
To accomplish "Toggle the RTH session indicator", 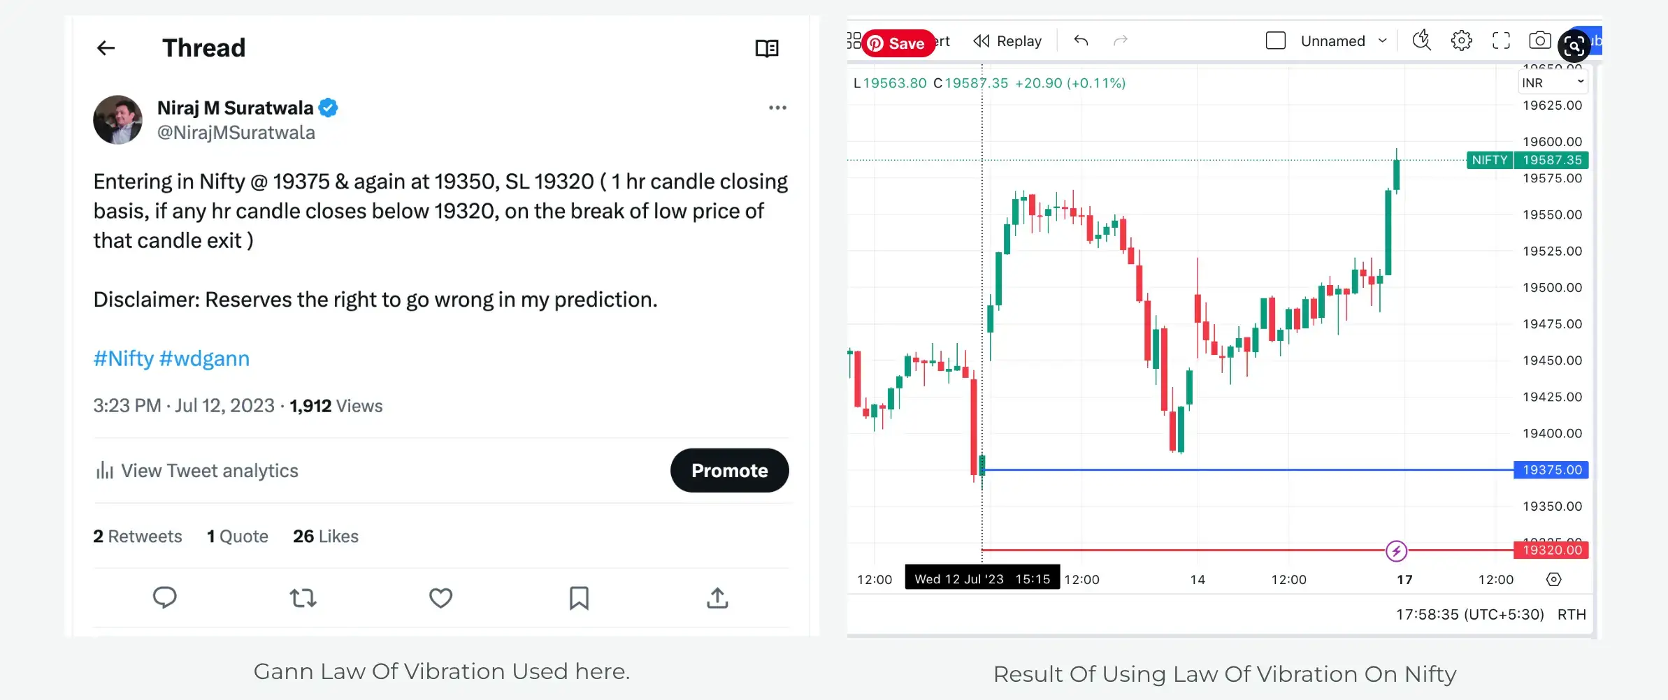I will pos(1572,615).
